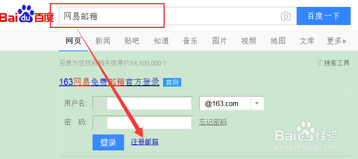The width and height of the screenshot is (358, 159).
Task: Open 搜索工具 filter options
Action: click(x=333, y=63)
